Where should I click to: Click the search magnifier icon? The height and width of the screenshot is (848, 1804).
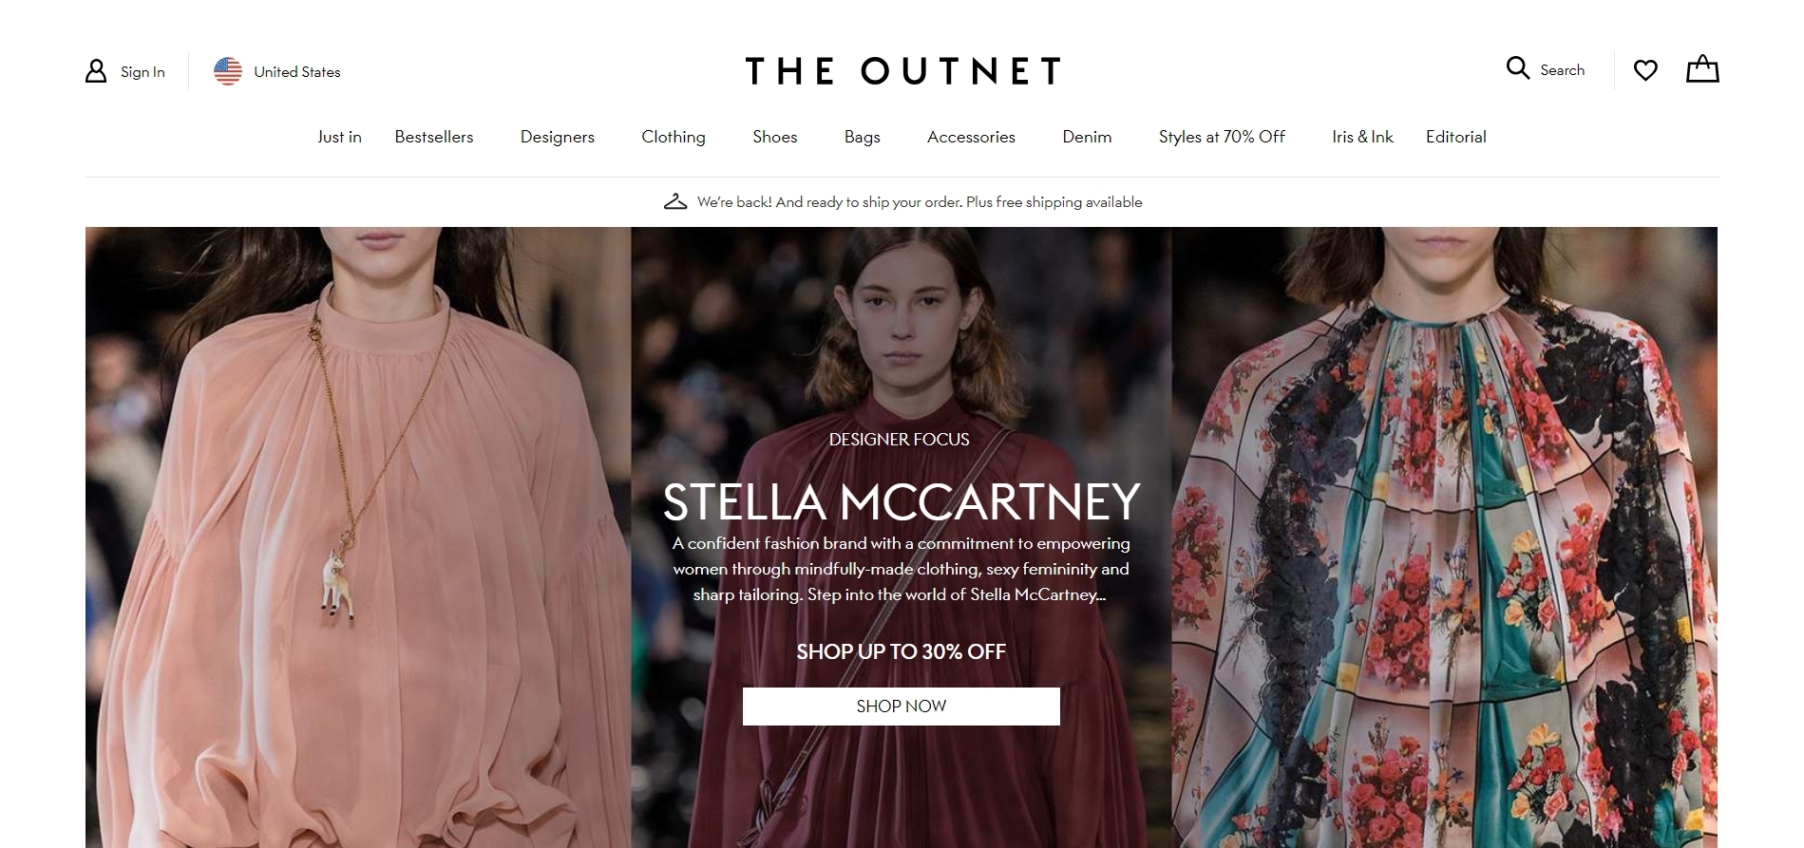pyautogui.click(x=1518, y=68)
